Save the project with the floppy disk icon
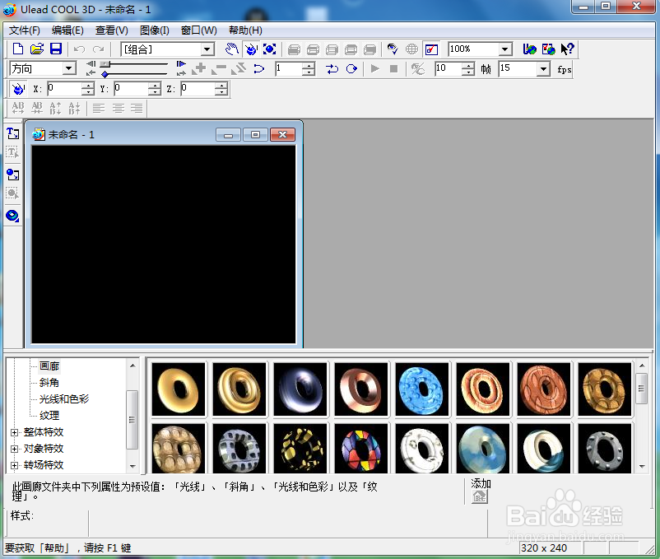Image resolution: width=660 pixels, height=559 pixels. coord(56,49)
